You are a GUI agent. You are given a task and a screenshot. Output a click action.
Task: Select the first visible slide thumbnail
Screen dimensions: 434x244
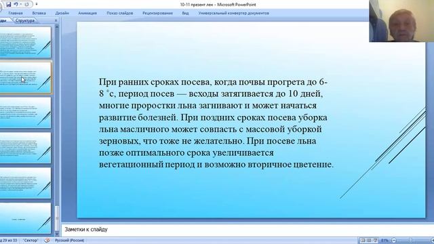[25, 42]
